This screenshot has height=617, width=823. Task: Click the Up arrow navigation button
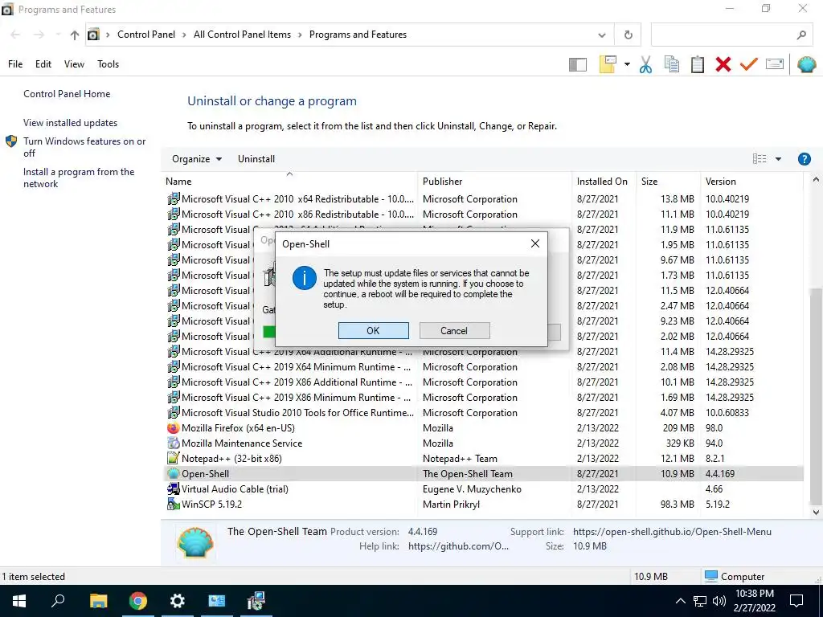(x=75, y=35)
